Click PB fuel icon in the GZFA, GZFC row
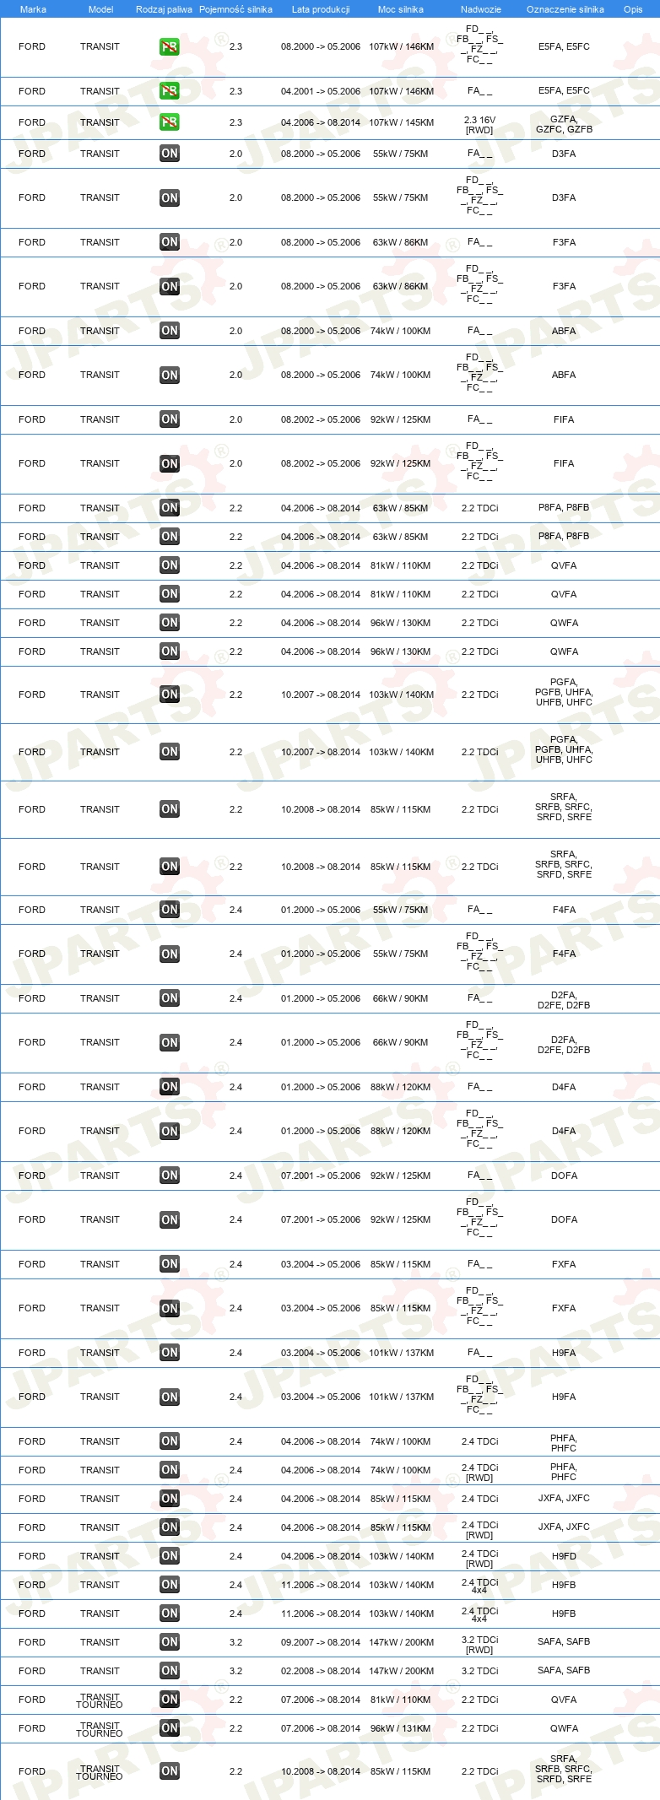 pos(170,122)
